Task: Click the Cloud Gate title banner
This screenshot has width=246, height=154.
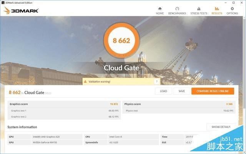Action: (121, 68)
